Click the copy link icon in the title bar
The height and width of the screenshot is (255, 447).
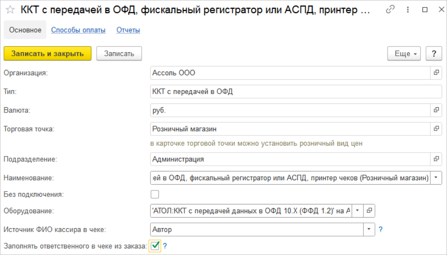click(389, 10)
